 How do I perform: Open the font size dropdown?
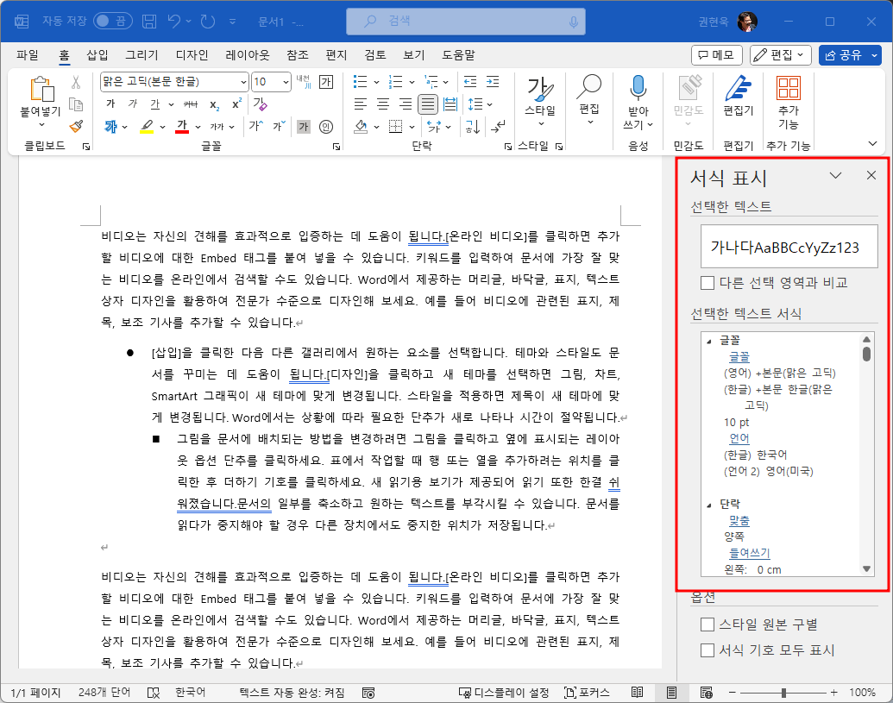pos(286,82)
